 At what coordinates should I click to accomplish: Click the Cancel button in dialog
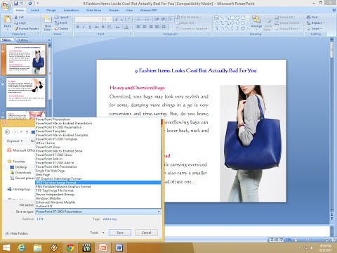(x=146, y=233)
